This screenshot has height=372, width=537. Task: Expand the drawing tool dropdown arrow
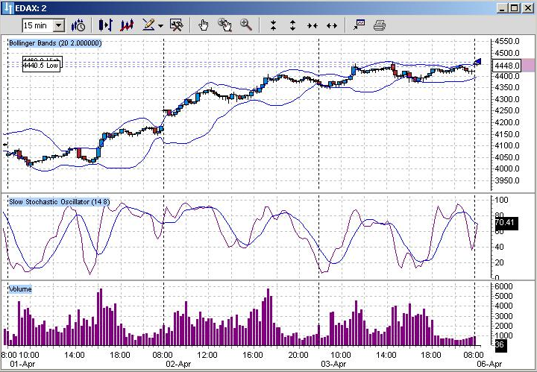160,25
